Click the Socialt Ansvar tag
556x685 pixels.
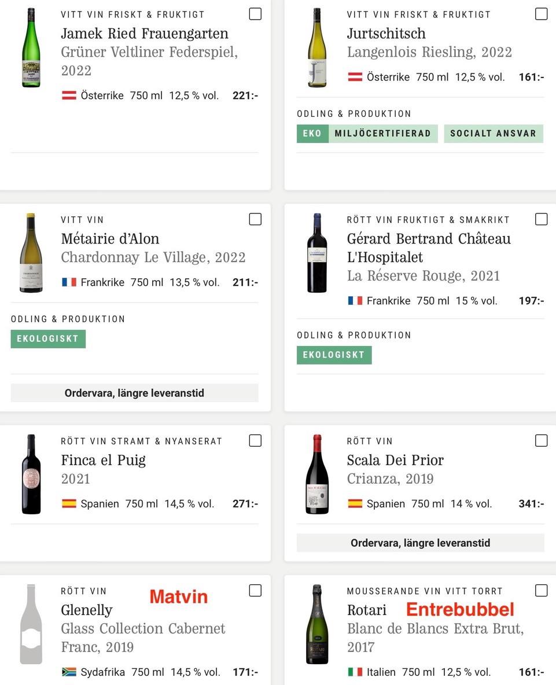[x=494, y=134]
